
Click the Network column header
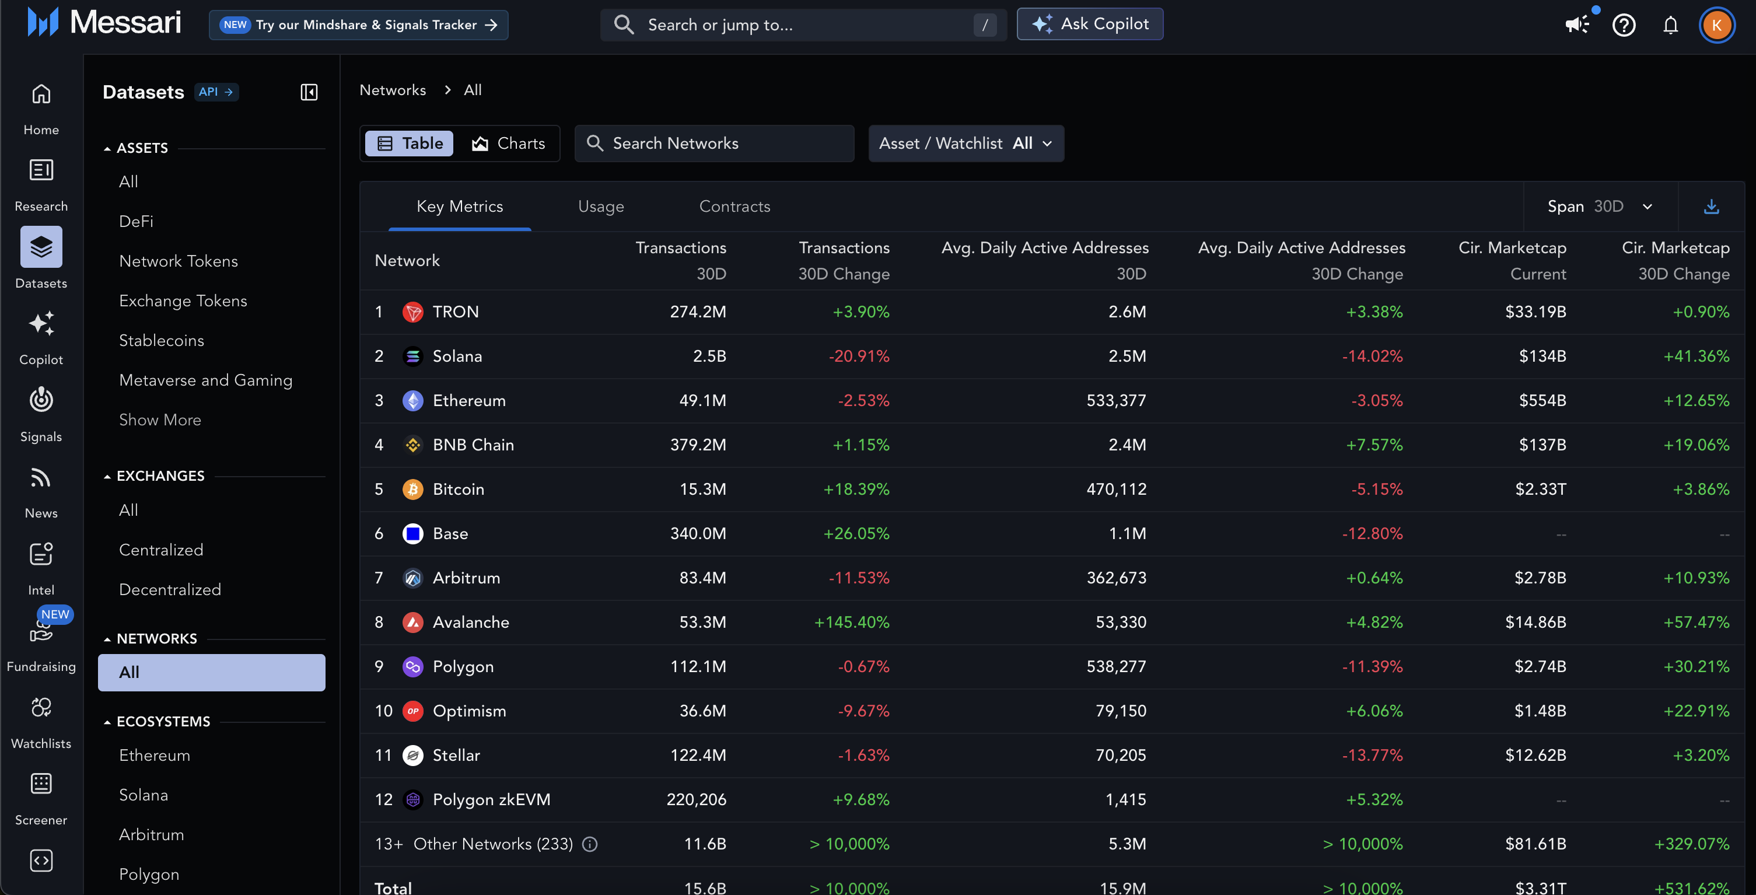click(x=407, y=260)
